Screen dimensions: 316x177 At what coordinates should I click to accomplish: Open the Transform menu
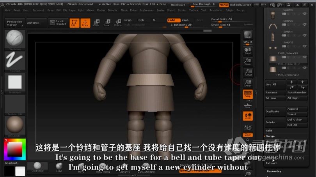[216, 10]
